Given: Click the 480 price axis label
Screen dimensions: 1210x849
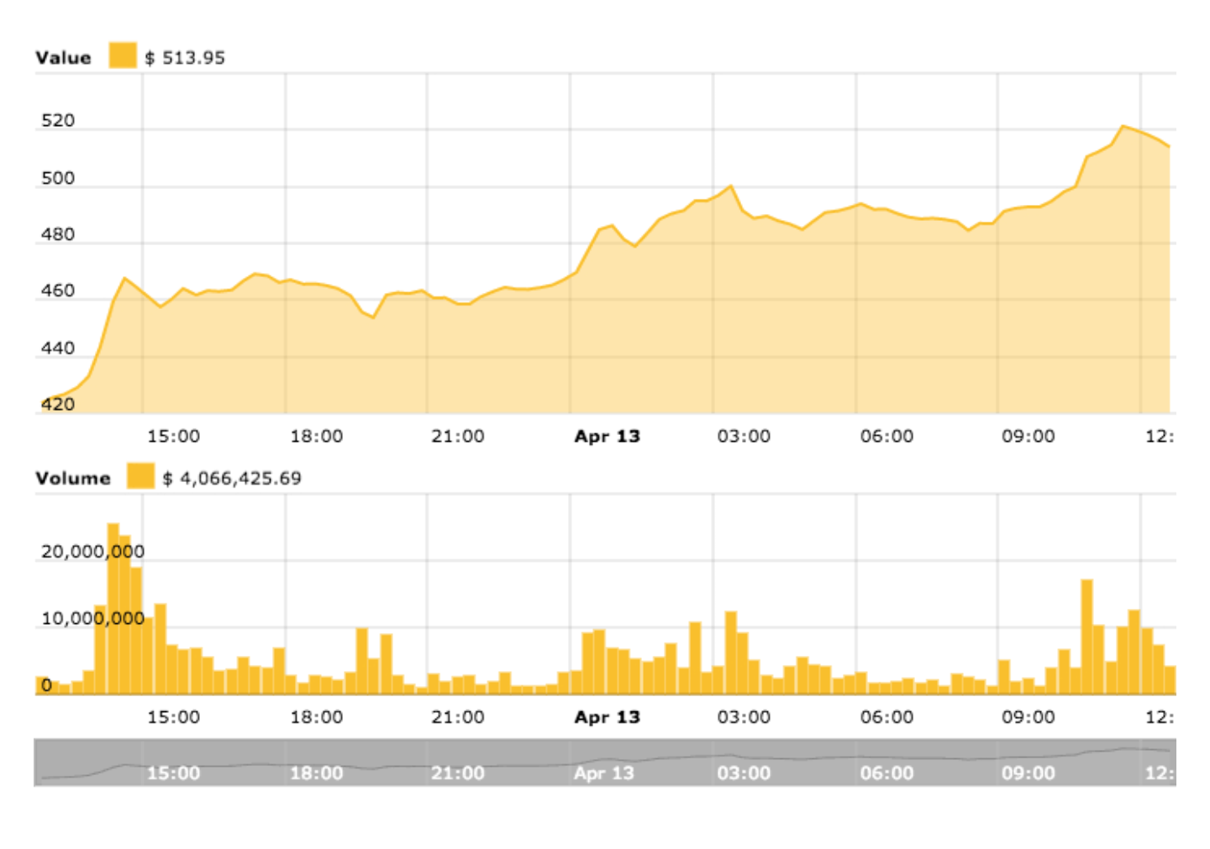Looking at the screenshot, I should click(58, 234).
